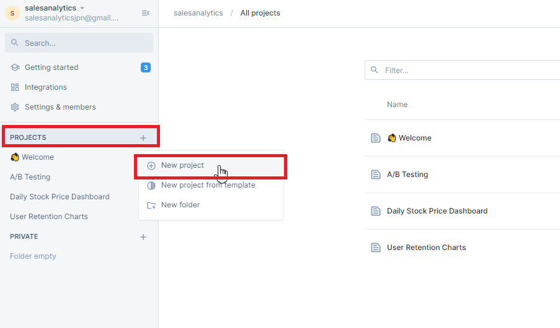
Task: Focus the Filter input box
Action: (x=465, y=70)
